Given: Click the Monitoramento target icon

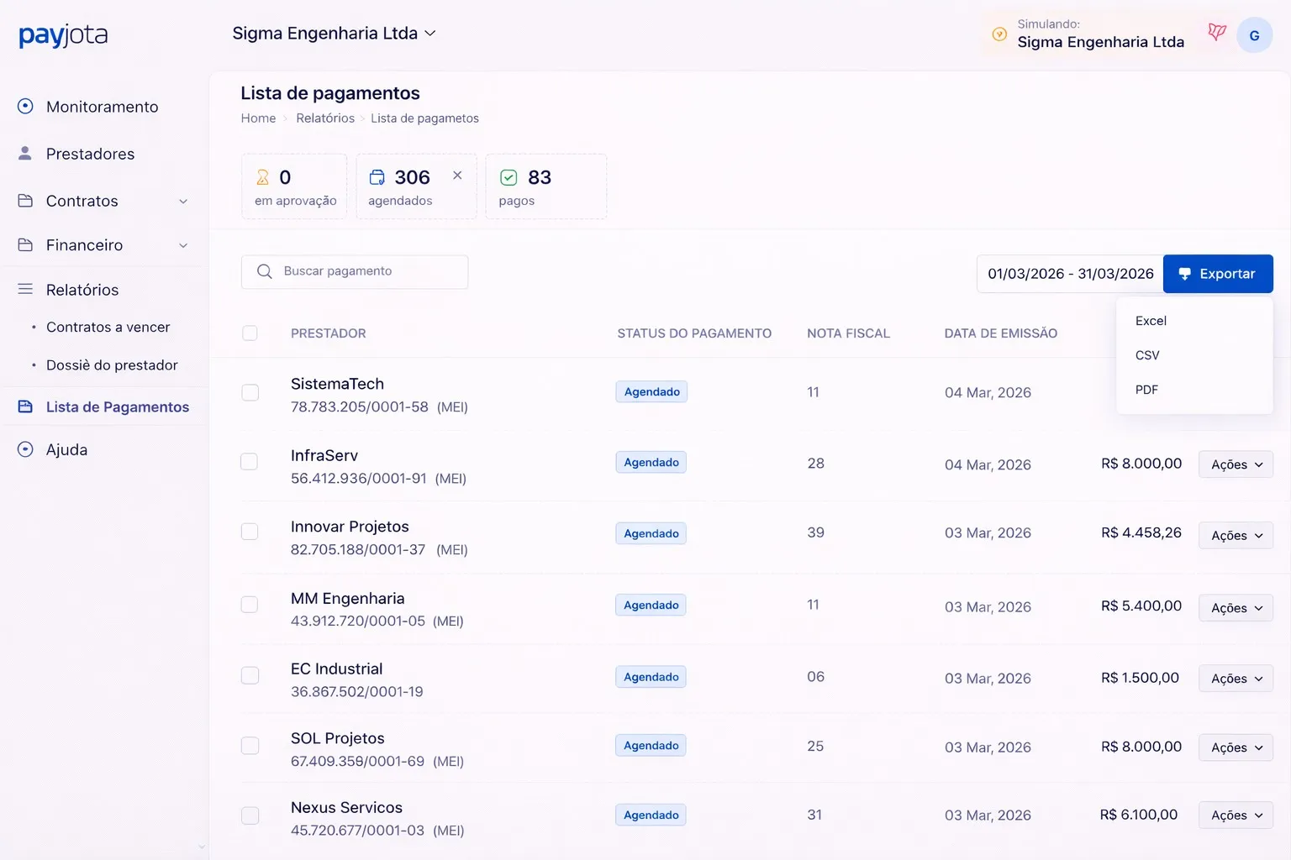Looking at the screenshot, I should tap(25, 106).
